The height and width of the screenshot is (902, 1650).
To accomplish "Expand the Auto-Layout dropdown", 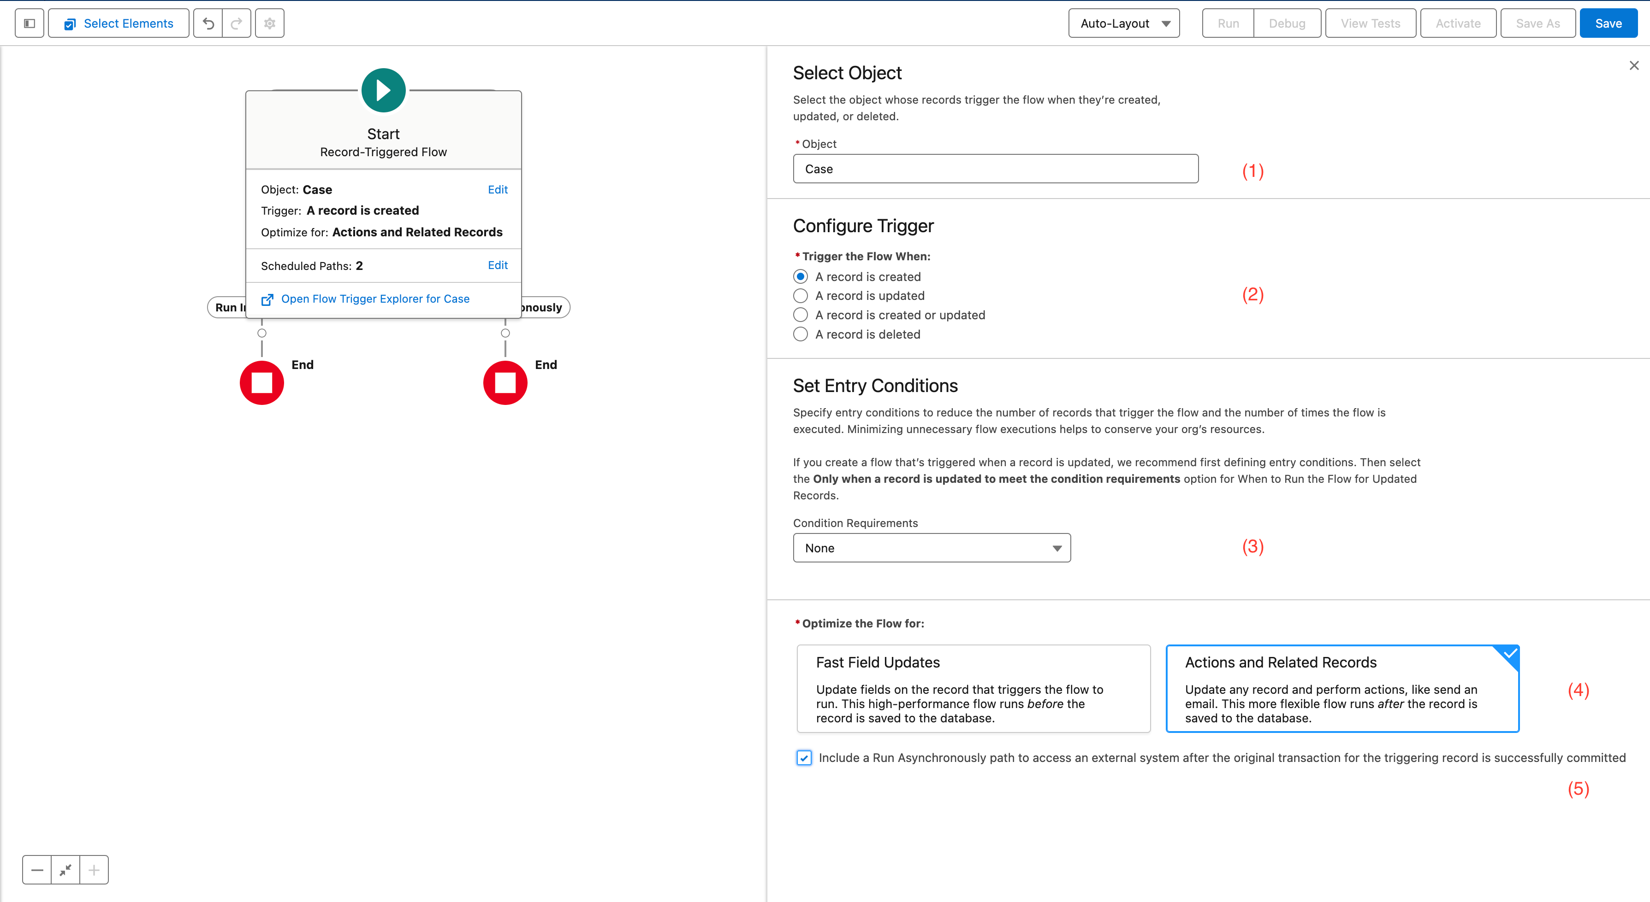I will 1123,23.
